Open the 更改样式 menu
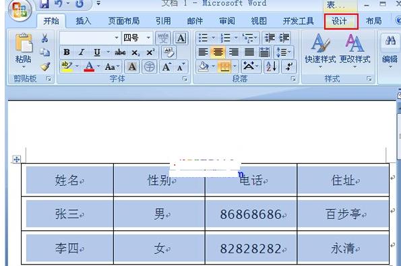 pos(354,51)
